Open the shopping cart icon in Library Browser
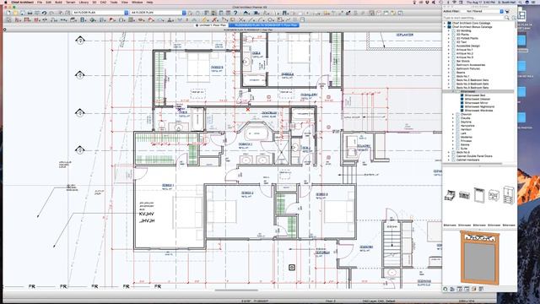The width and height of the screenshot is (540, 304). (507, 11)
